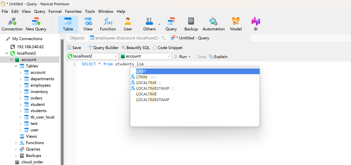This screenshot has height=165, width=351.
Task: Open the Function toolbar icon
Action: 108,24
